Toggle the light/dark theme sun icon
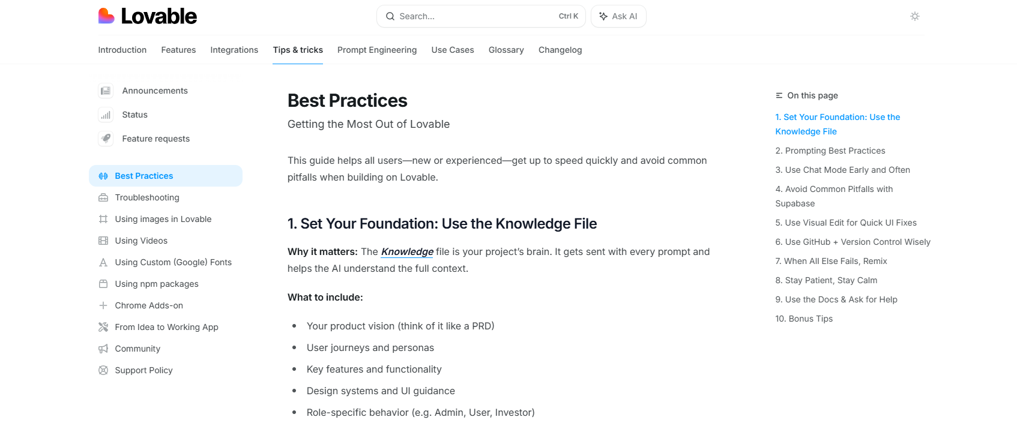Image resolution: width=1017 pixels, height=426 pixels. coord(914,16)
